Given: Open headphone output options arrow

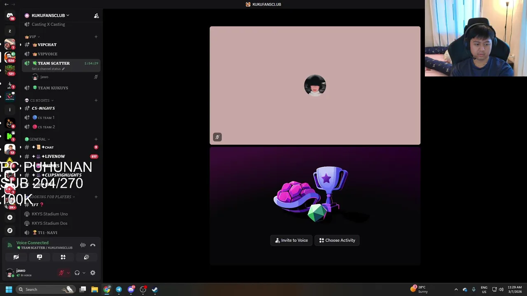Looking at the screenshot, I should coord(84,273).
